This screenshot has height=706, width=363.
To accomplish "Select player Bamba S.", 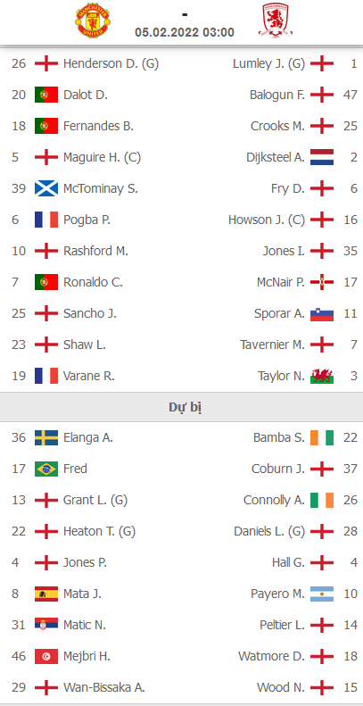I will point(279,437).
